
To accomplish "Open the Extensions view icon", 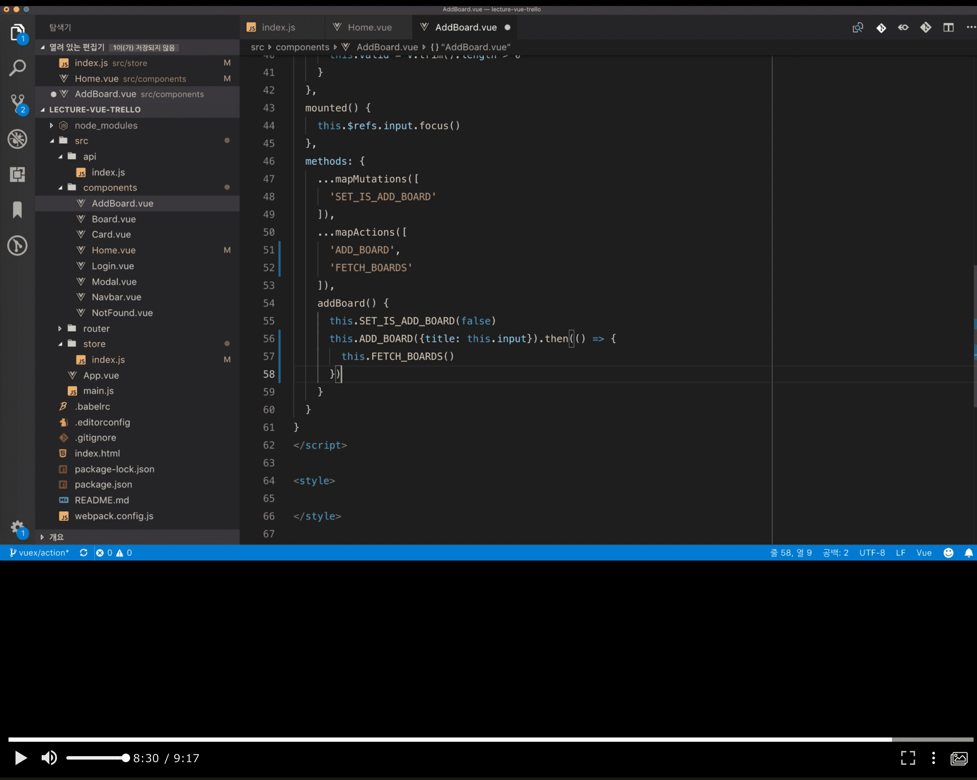I will click(18, 174).
